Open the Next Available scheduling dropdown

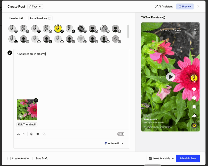click(161, 158)
